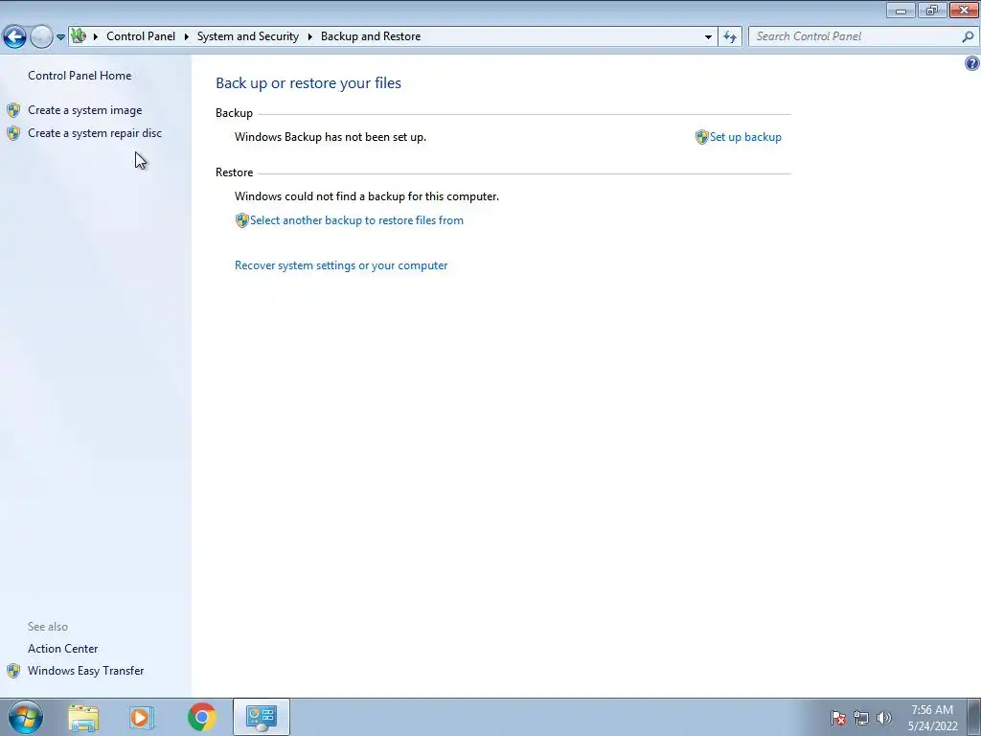981x736 pixels.
Task: Click Create a system image link
Action: 85,110
